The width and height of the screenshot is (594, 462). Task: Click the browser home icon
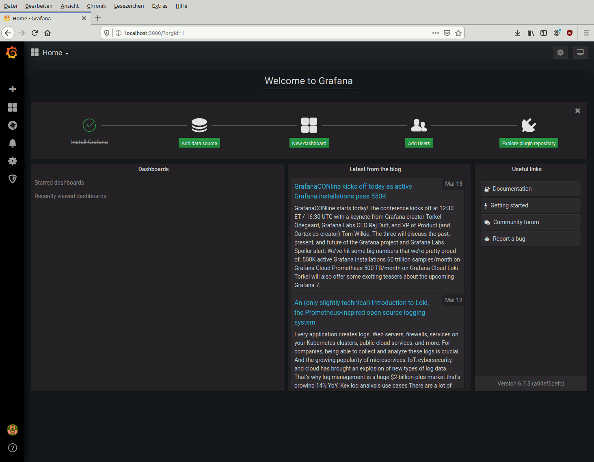click(48, 33)
